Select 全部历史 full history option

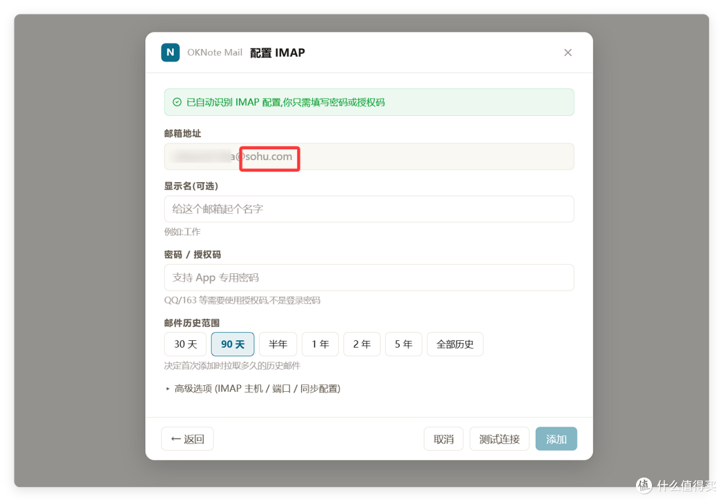[455, 344]
